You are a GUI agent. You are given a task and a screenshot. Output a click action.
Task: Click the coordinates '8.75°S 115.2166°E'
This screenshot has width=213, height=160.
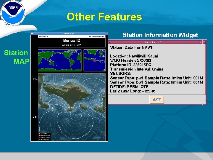pos(72,45)
